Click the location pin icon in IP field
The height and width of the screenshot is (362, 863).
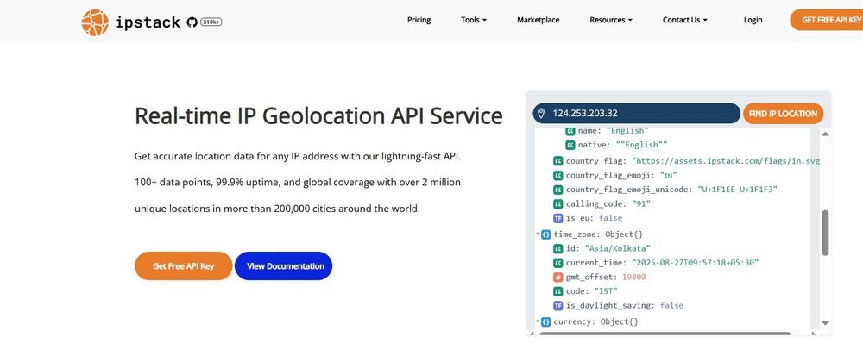click(541, 114)
